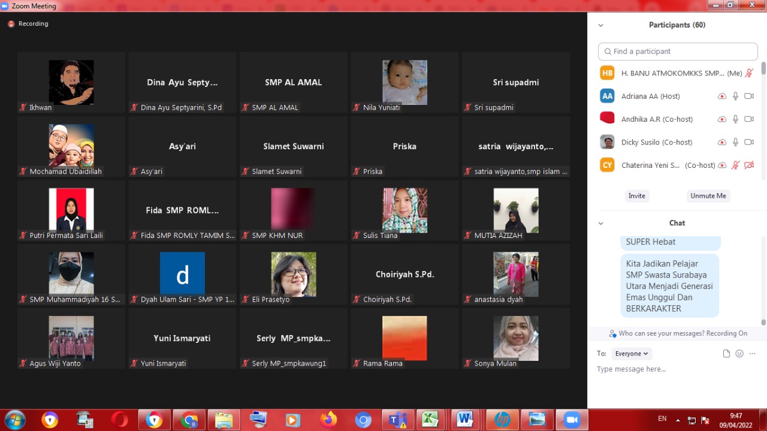Click Andhika A.R's microphone icon
767x431 pixels.
(x=735, y=119)
